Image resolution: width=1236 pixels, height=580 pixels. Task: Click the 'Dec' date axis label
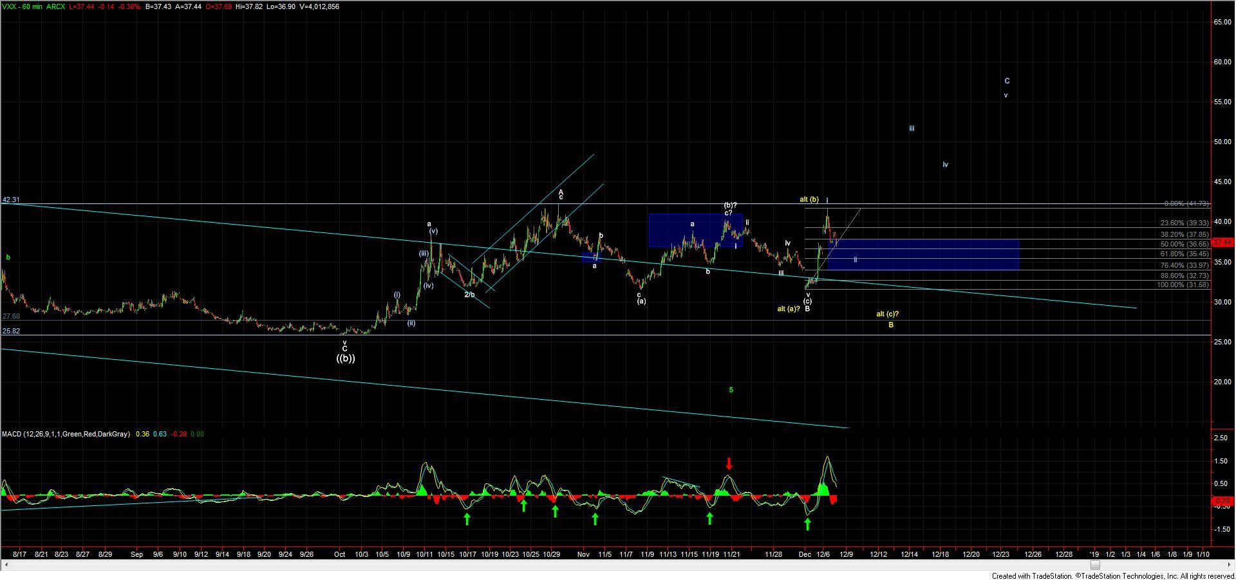coord(805,554)
